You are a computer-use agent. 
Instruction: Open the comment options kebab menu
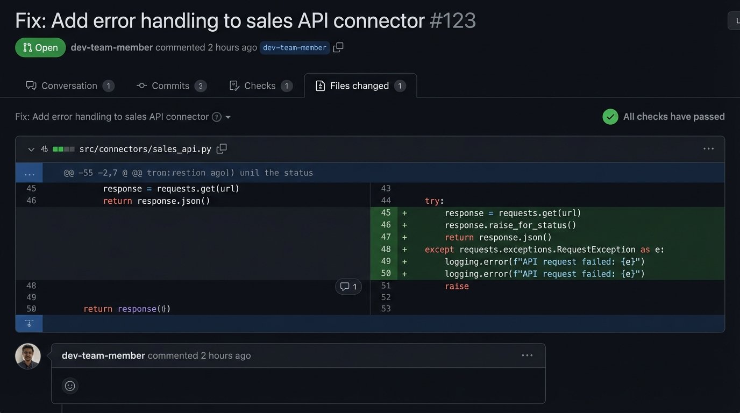pyautogui.click(x=526, y=355)
